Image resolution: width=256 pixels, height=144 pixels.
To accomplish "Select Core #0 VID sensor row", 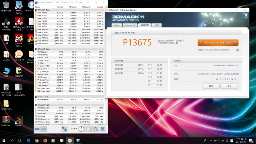I will point(69,13).
